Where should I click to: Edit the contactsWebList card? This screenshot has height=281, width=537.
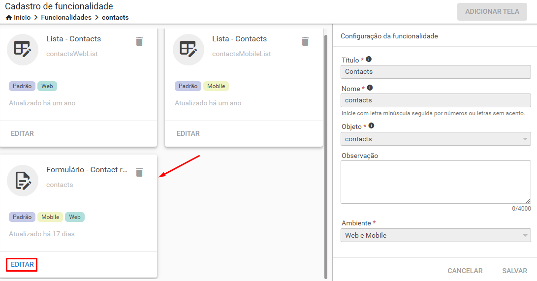[22, 133]
